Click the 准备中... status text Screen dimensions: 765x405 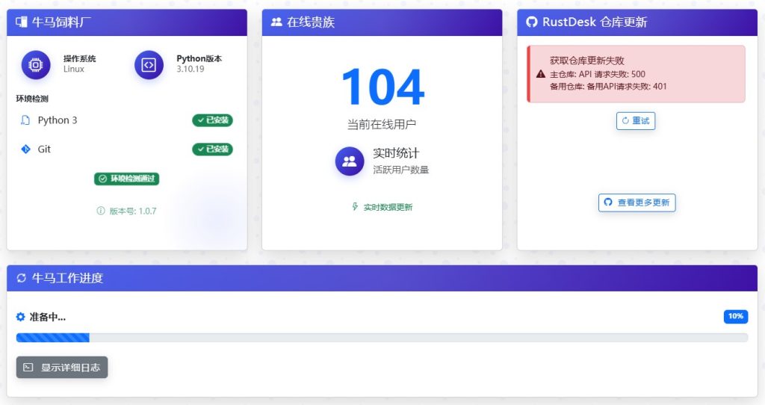coord(47,317)
